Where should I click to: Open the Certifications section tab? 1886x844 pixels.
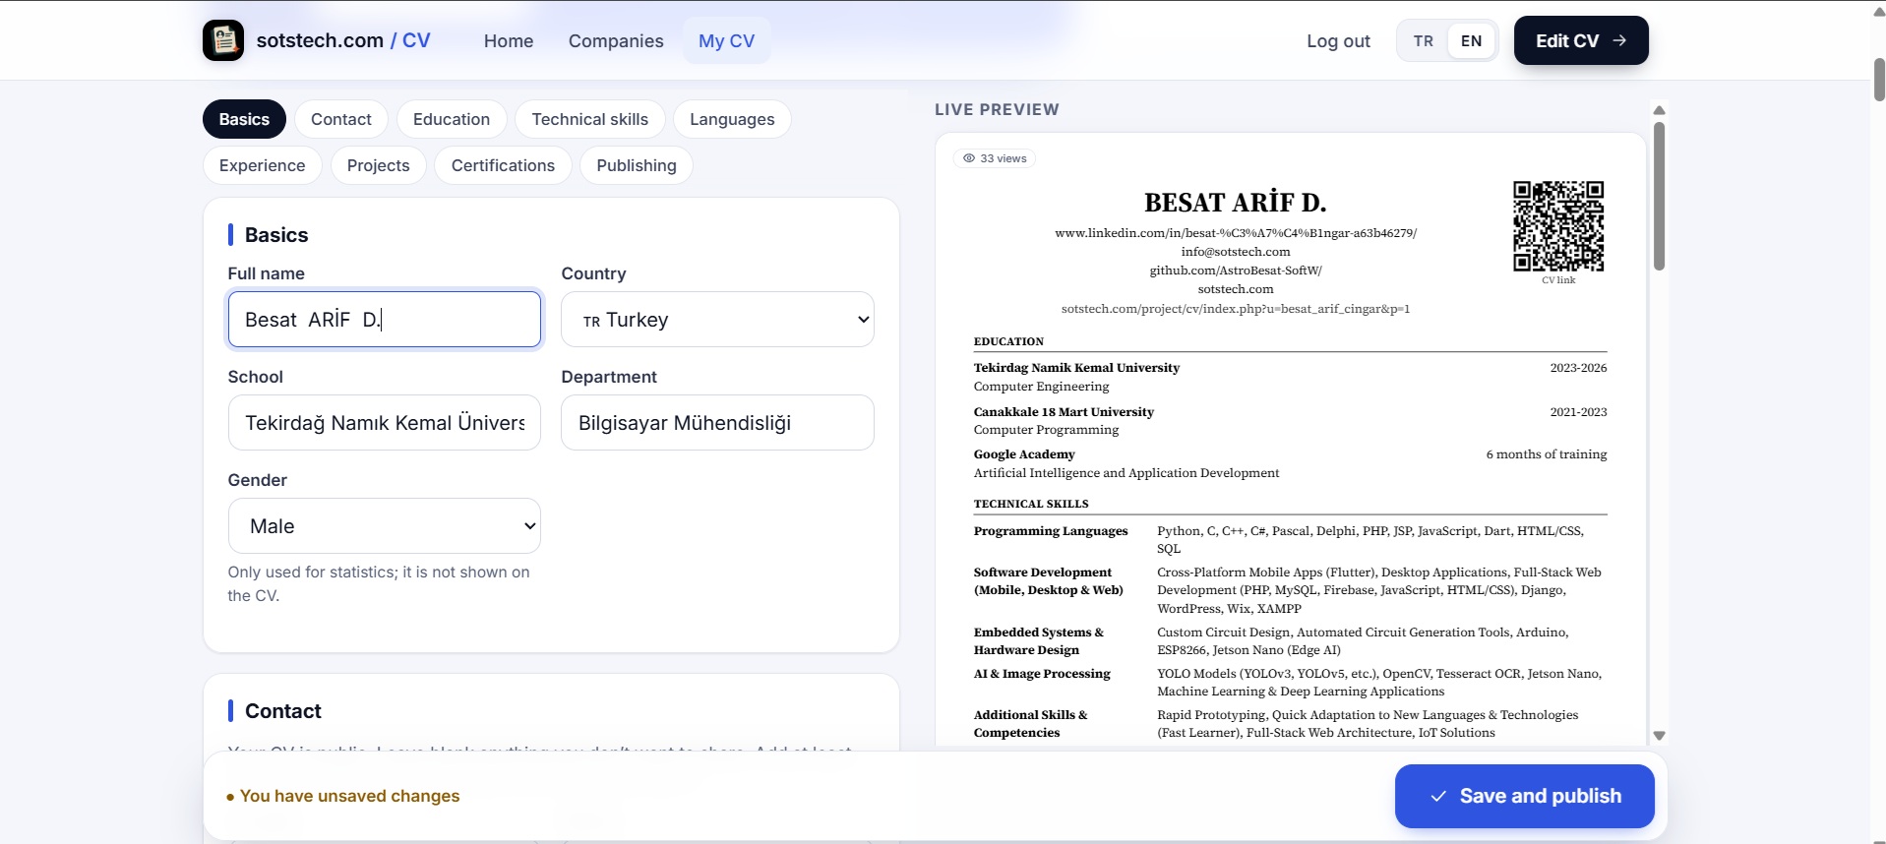[503, 165]
